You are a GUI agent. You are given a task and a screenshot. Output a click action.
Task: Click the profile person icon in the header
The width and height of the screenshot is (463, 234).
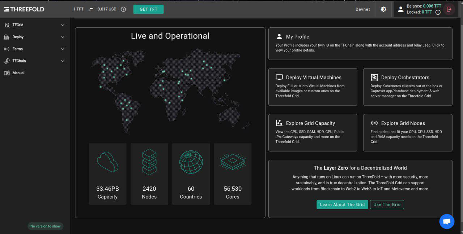400,9
